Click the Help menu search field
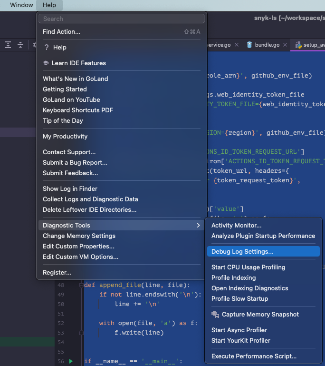The height and width of the screenshot is (366, 325). (122, 19)
